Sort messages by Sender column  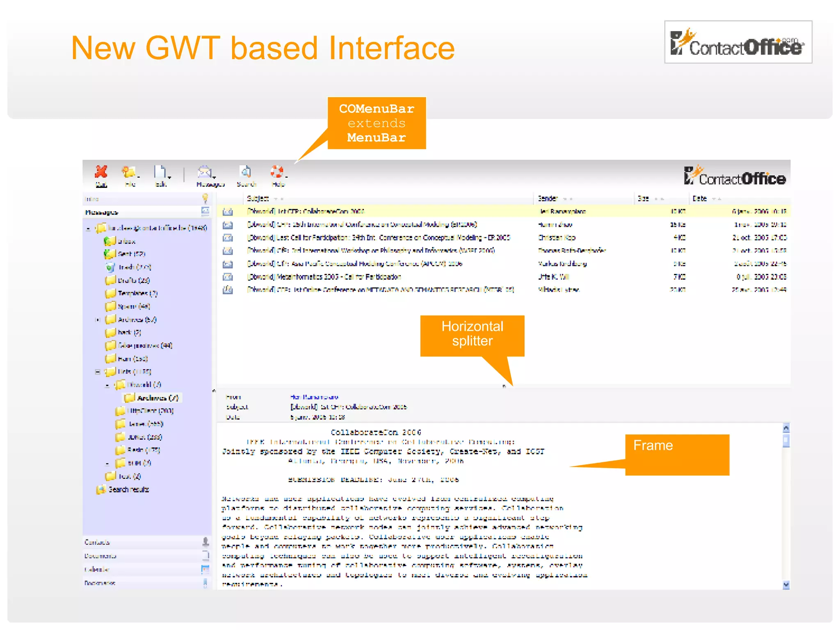548,199
